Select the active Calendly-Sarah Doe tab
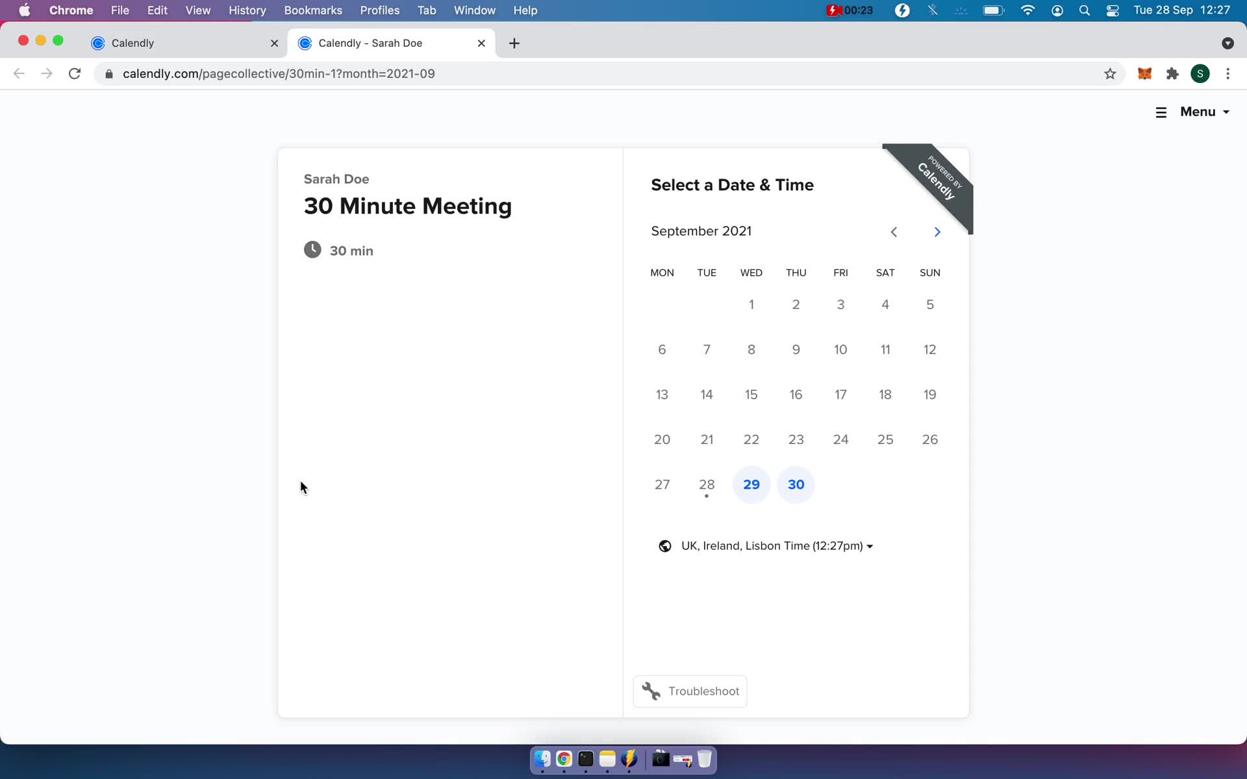Viewport: 1247px width, 779px height. click(390, 42)
